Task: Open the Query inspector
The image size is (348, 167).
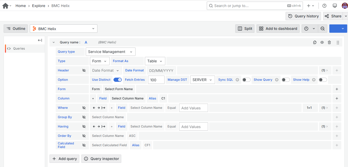Action: [101, 159]
